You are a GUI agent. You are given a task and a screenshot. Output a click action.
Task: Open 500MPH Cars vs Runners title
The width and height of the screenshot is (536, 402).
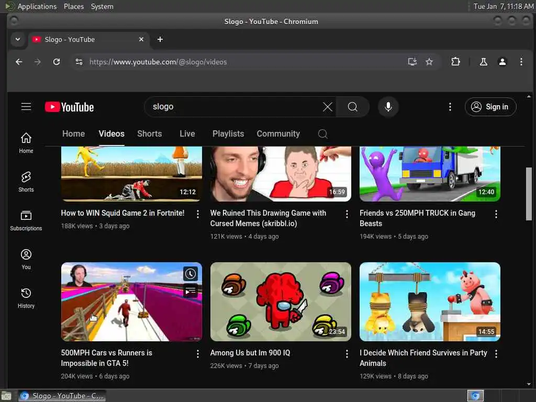[x=107, y=358]
